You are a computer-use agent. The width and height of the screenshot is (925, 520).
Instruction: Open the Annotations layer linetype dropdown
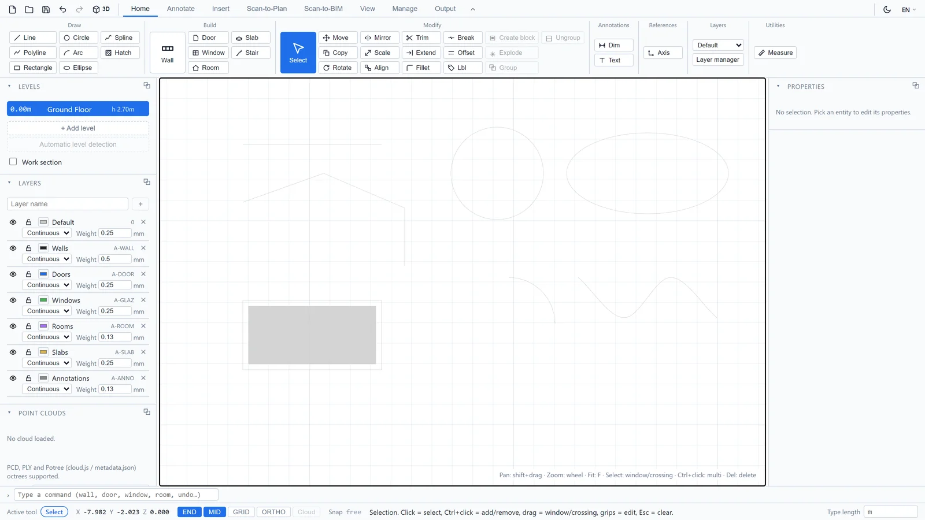click(47, 389)
